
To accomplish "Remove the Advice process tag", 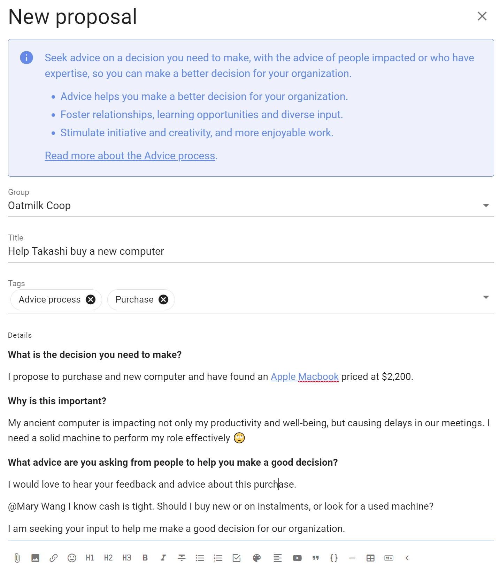I will pos(91,299).
